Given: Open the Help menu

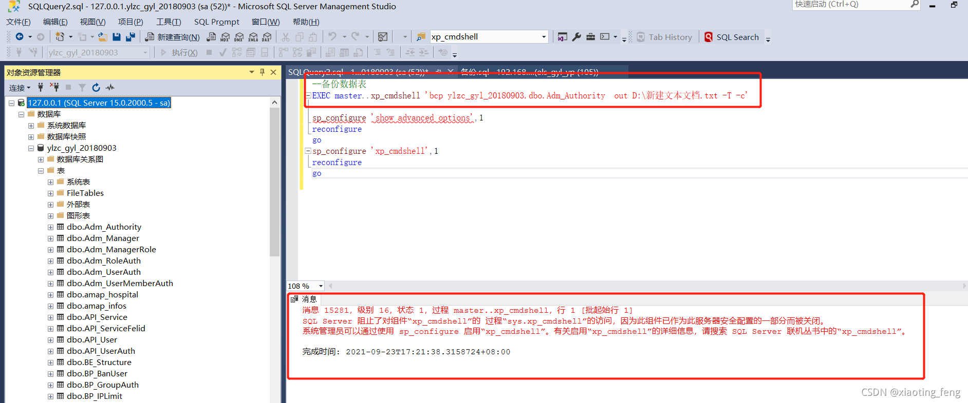Looking at the screenshot, I should [306, 22].
